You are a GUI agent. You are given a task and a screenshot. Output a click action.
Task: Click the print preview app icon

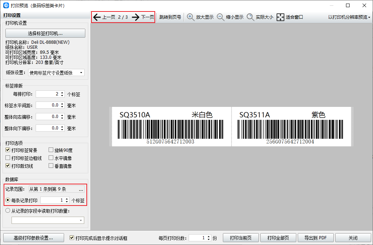tap(6, 5)
